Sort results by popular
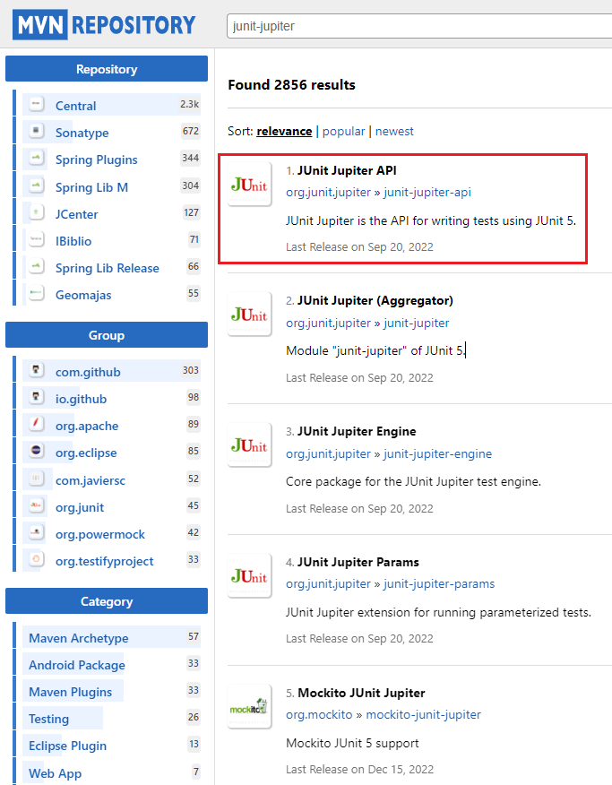This screenshot has height=785, width=612. click(343, 131)
